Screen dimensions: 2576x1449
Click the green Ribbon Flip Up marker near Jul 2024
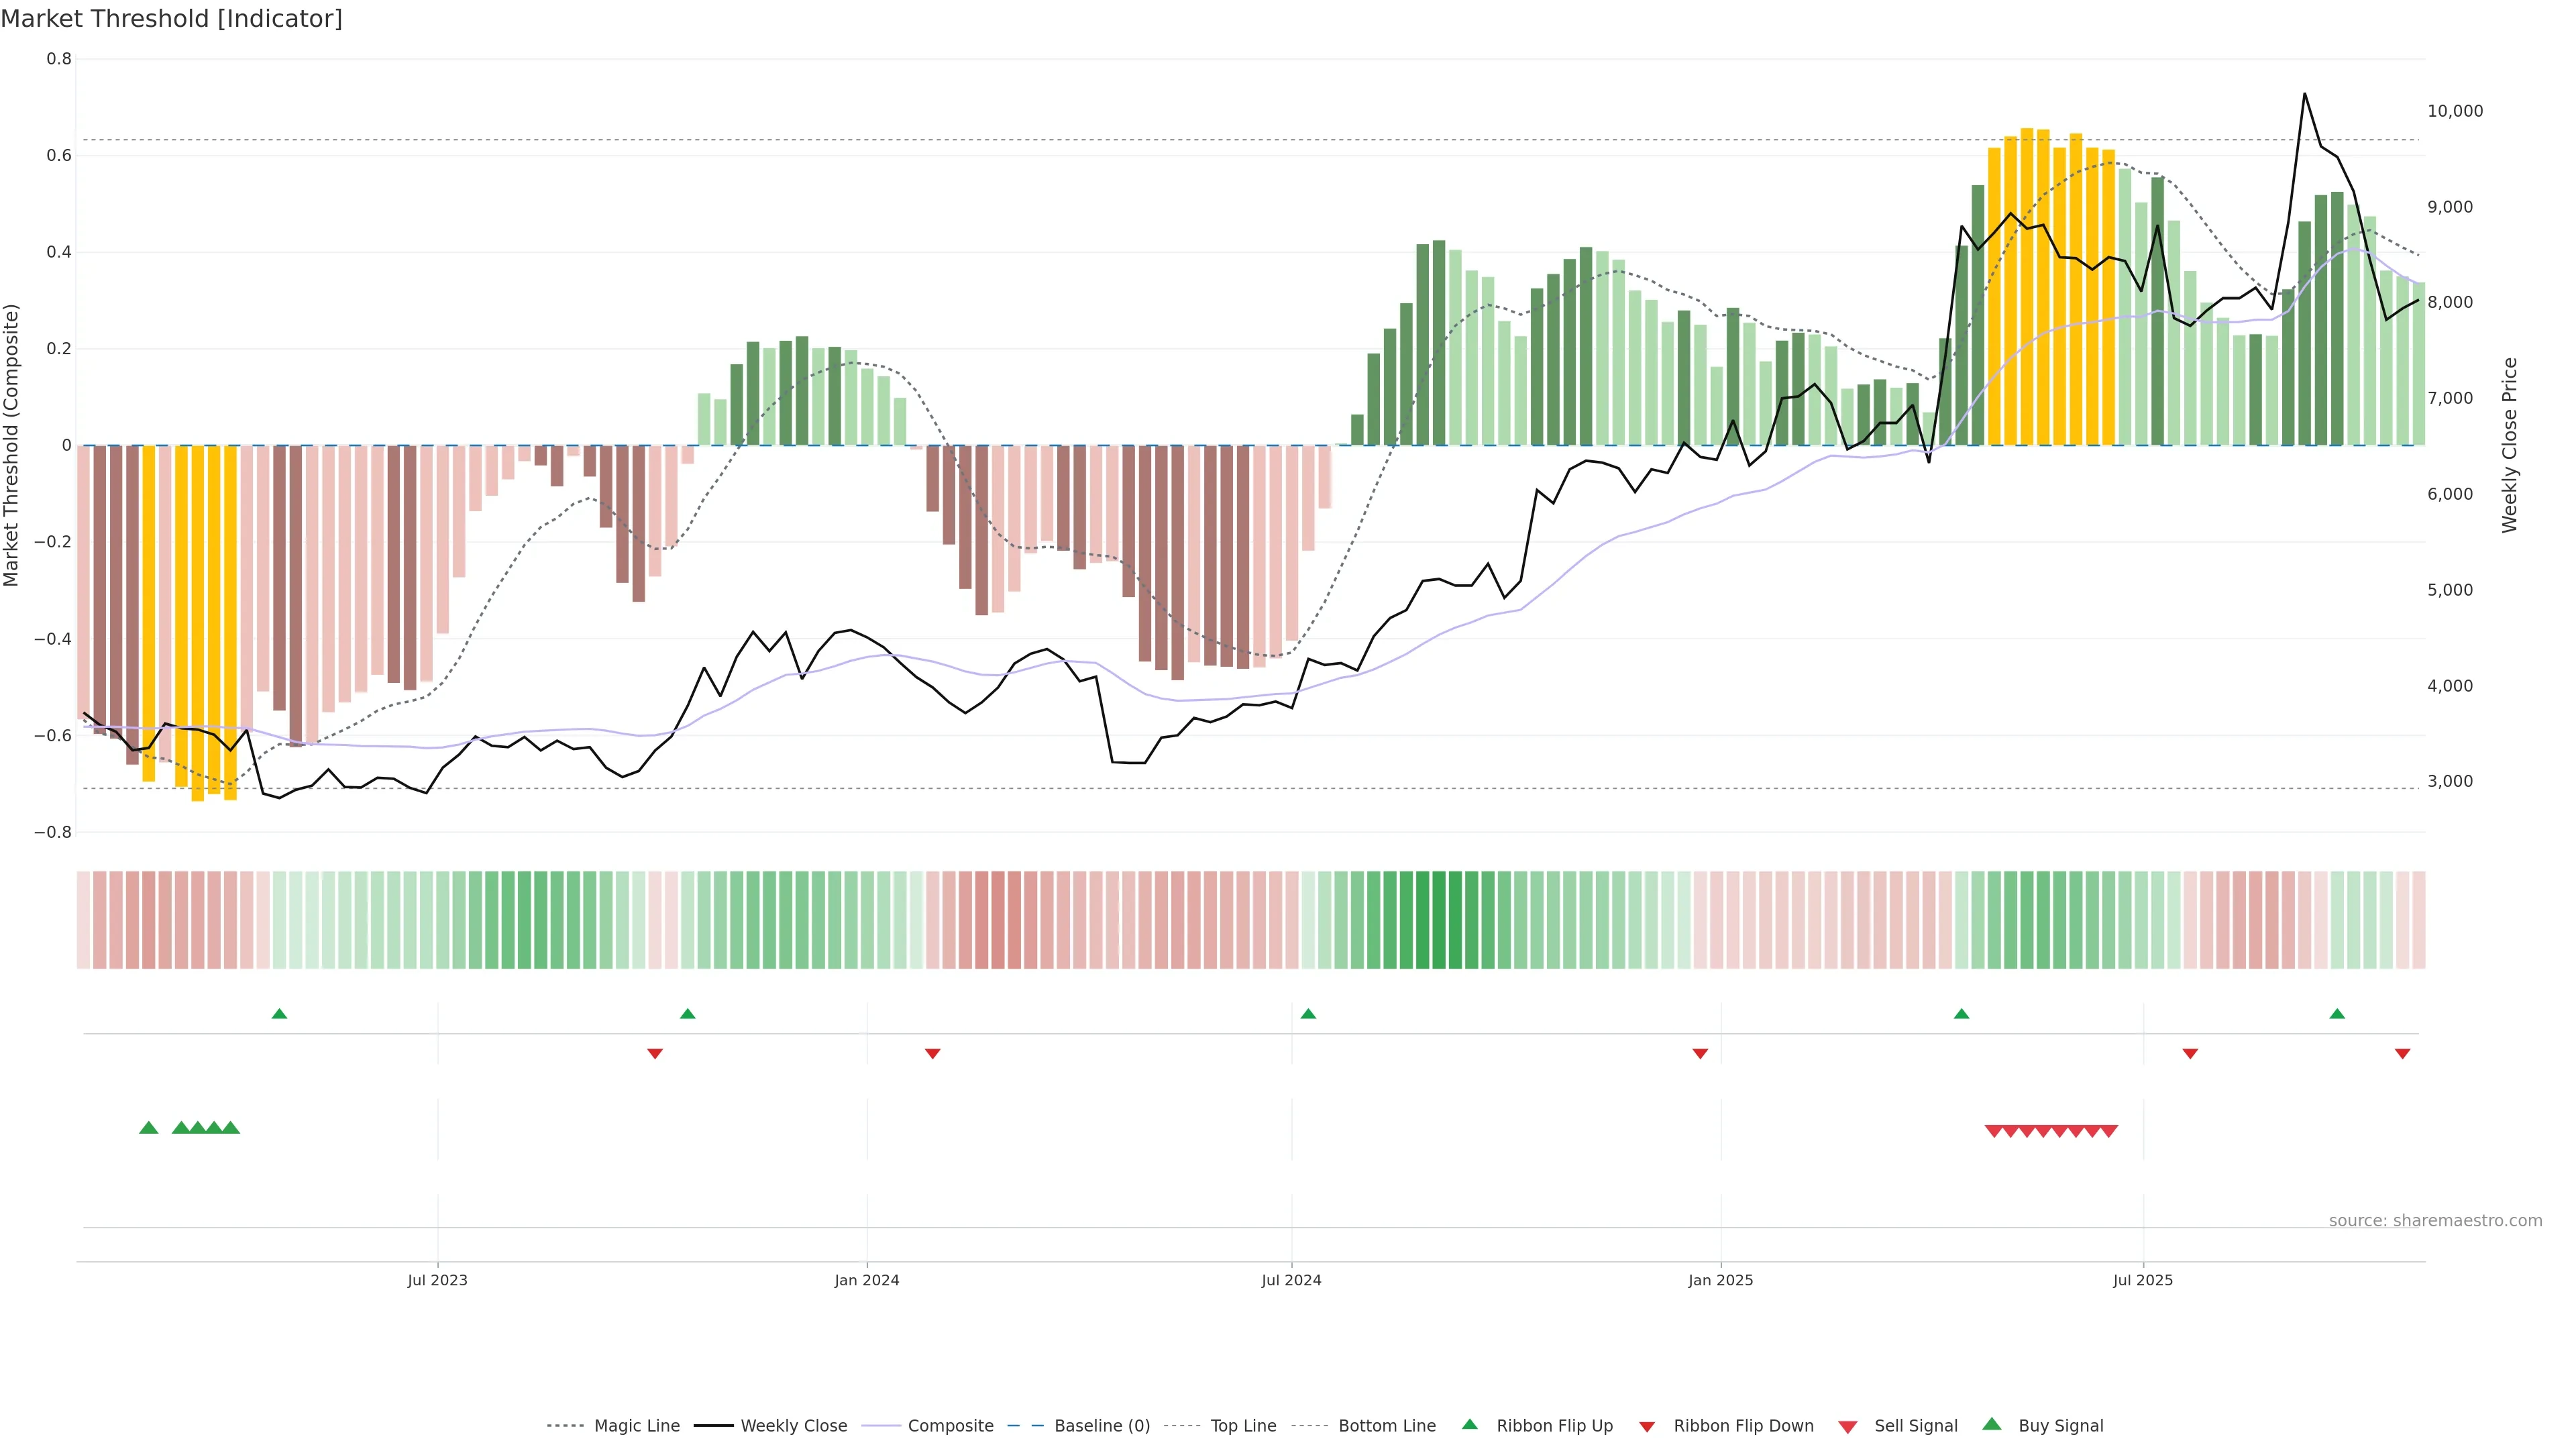tap(1308, 1014)
